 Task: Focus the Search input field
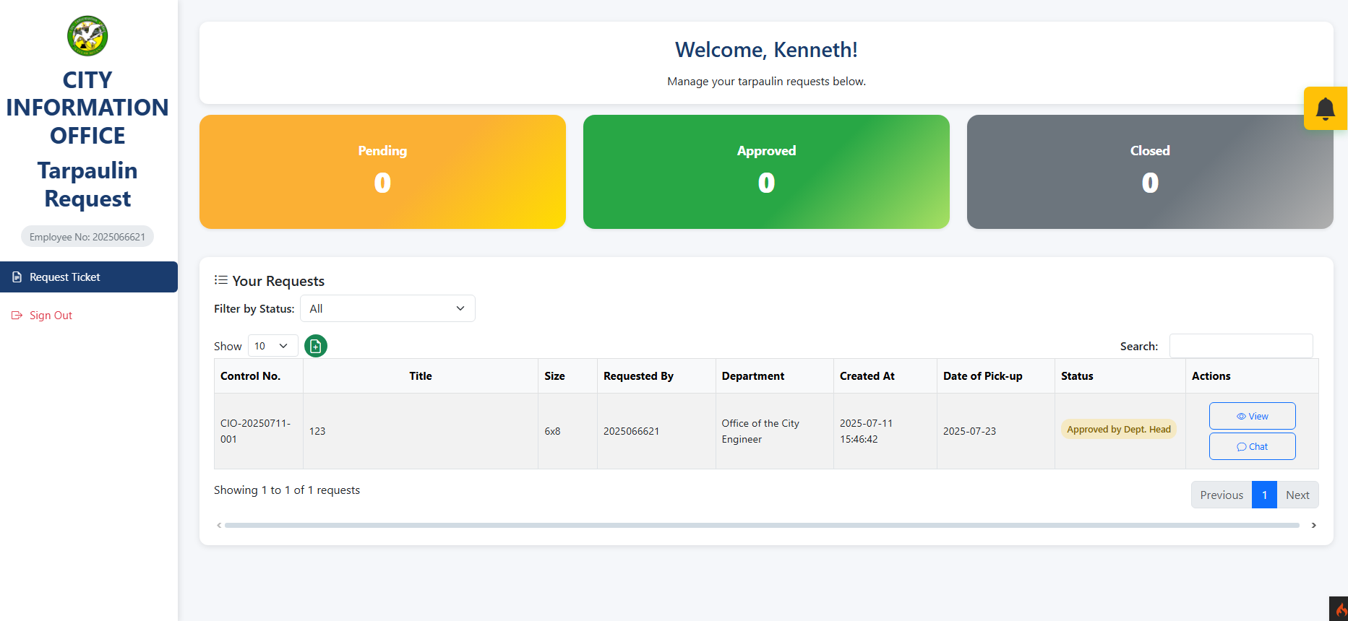point(1241,346)
